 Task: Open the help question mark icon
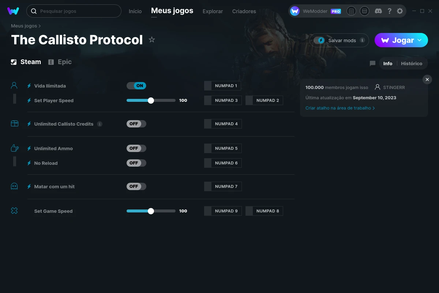pos(389,11)
